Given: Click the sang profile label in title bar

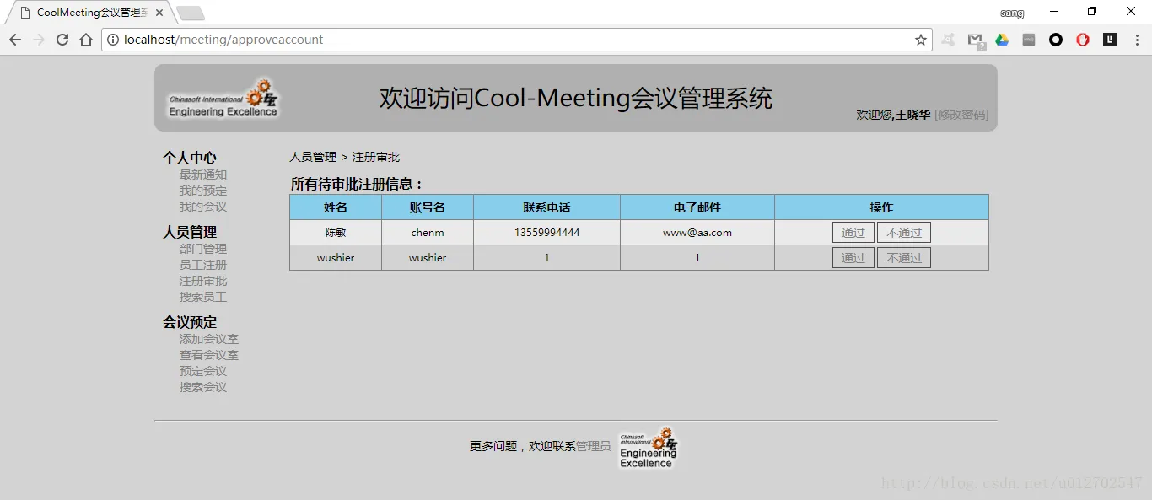Looking at the screenshot, I should coord(1012,13).
